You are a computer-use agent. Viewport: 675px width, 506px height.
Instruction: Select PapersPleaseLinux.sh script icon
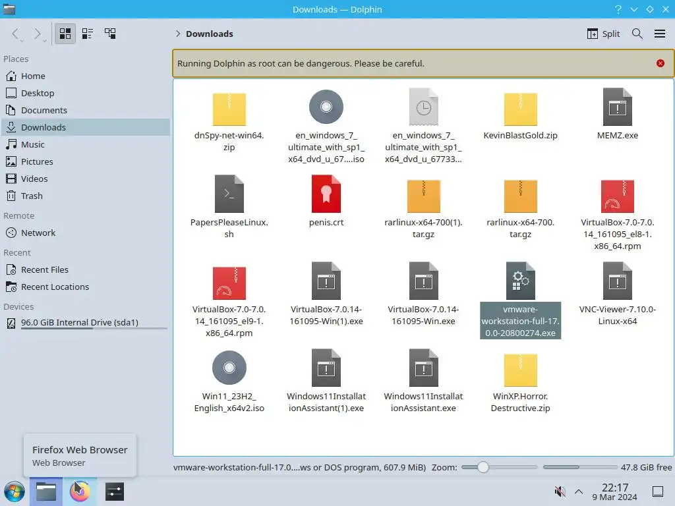[229, 194]
